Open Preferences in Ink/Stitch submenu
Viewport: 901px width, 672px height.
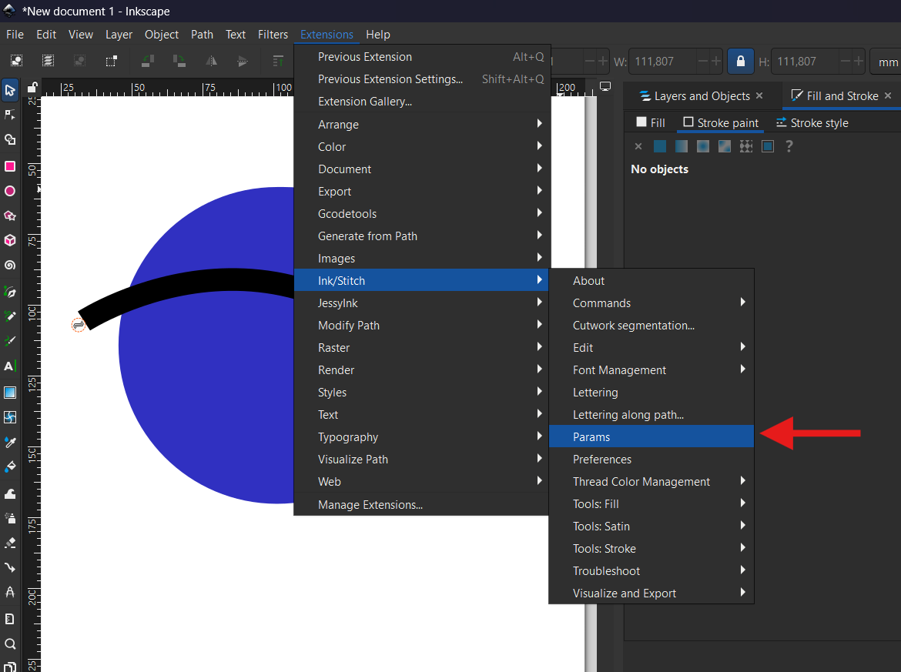(651, 459)
